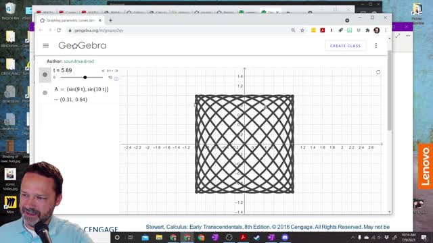Click the volume icon in system tray
Screen dimensions: 433x243
pos(380,237)
